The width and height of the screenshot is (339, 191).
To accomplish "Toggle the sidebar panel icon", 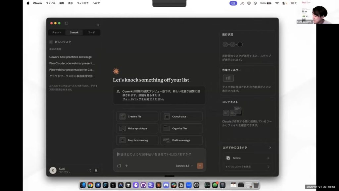I will (67, 23).
